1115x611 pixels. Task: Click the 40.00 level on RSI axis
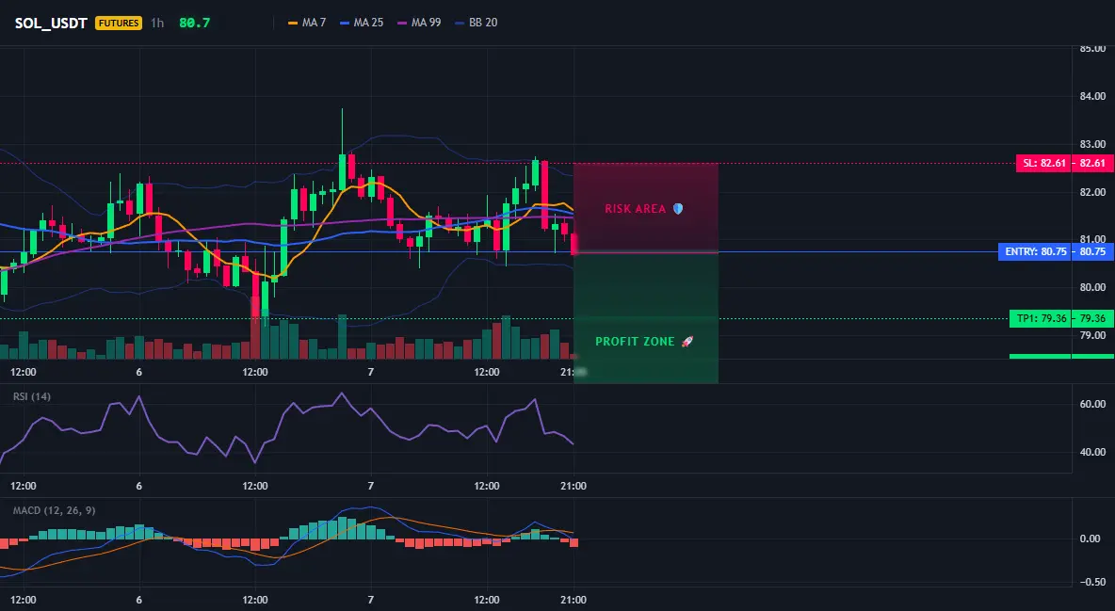[1092, 452]
